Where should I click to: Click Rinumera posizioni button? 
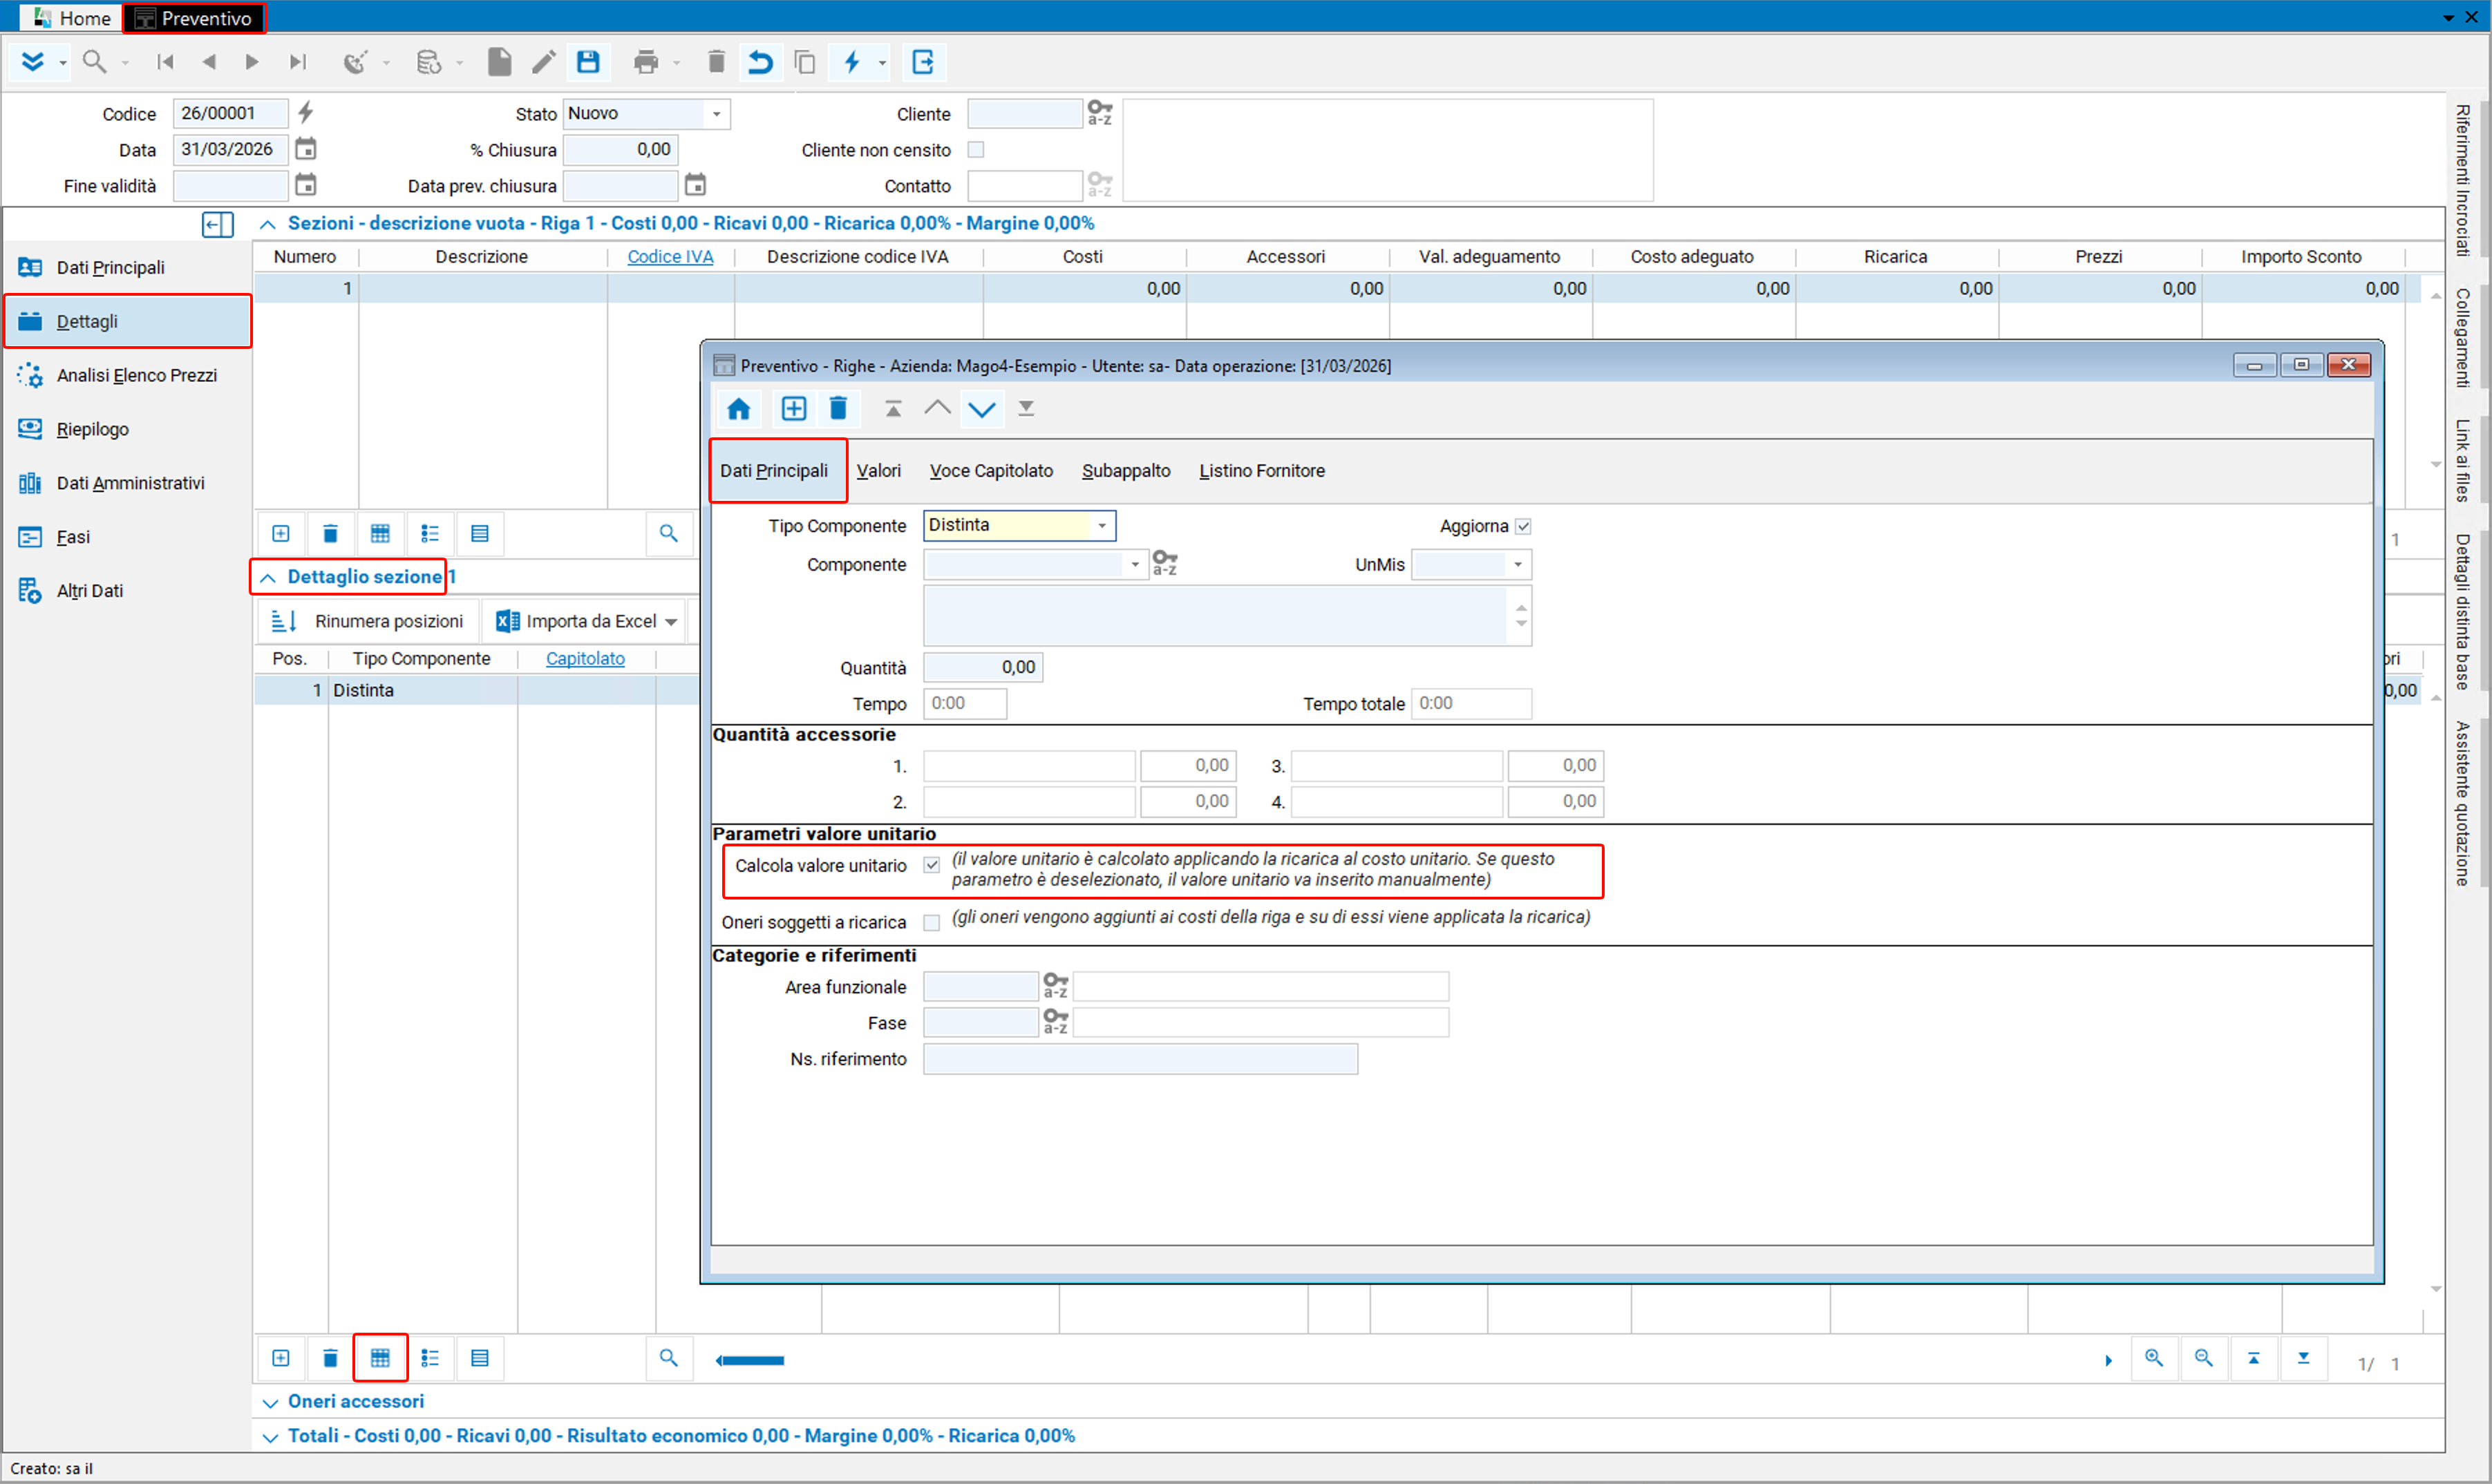[367, 621]
